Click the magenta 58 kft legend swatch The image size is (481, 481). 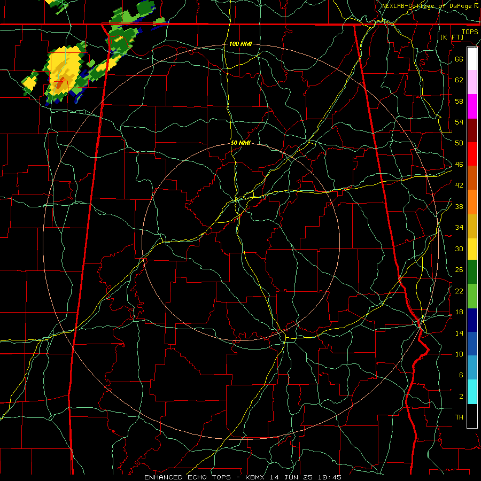(472, 106)
